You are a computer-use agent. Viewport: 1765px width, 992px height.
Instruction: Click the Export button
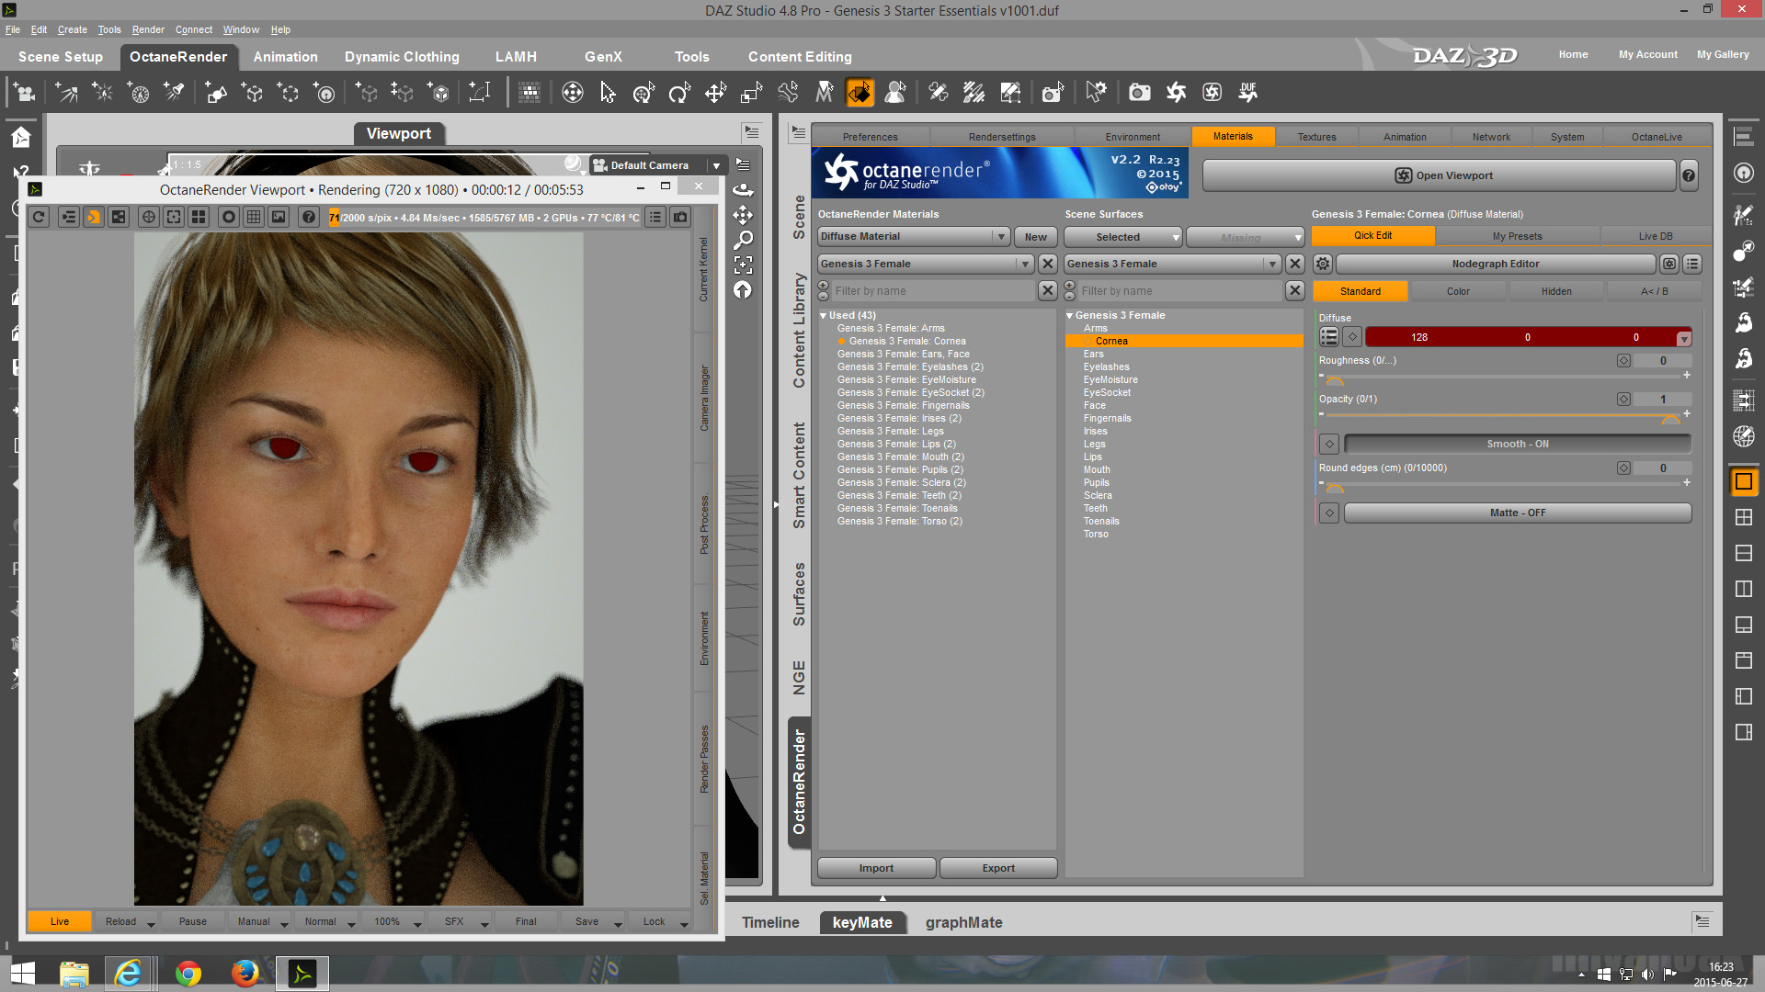[998, 868]
